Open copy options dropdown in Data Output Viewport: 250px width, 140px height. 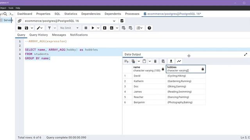click(x=139, y=61)
